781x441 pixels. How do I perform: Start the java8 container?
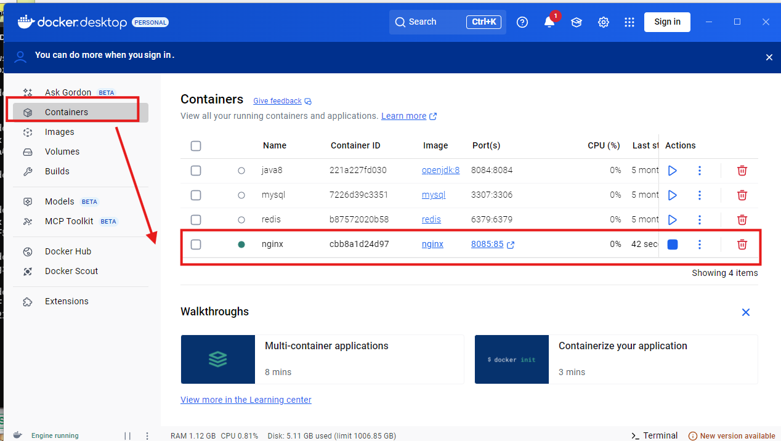coord(673,171)
